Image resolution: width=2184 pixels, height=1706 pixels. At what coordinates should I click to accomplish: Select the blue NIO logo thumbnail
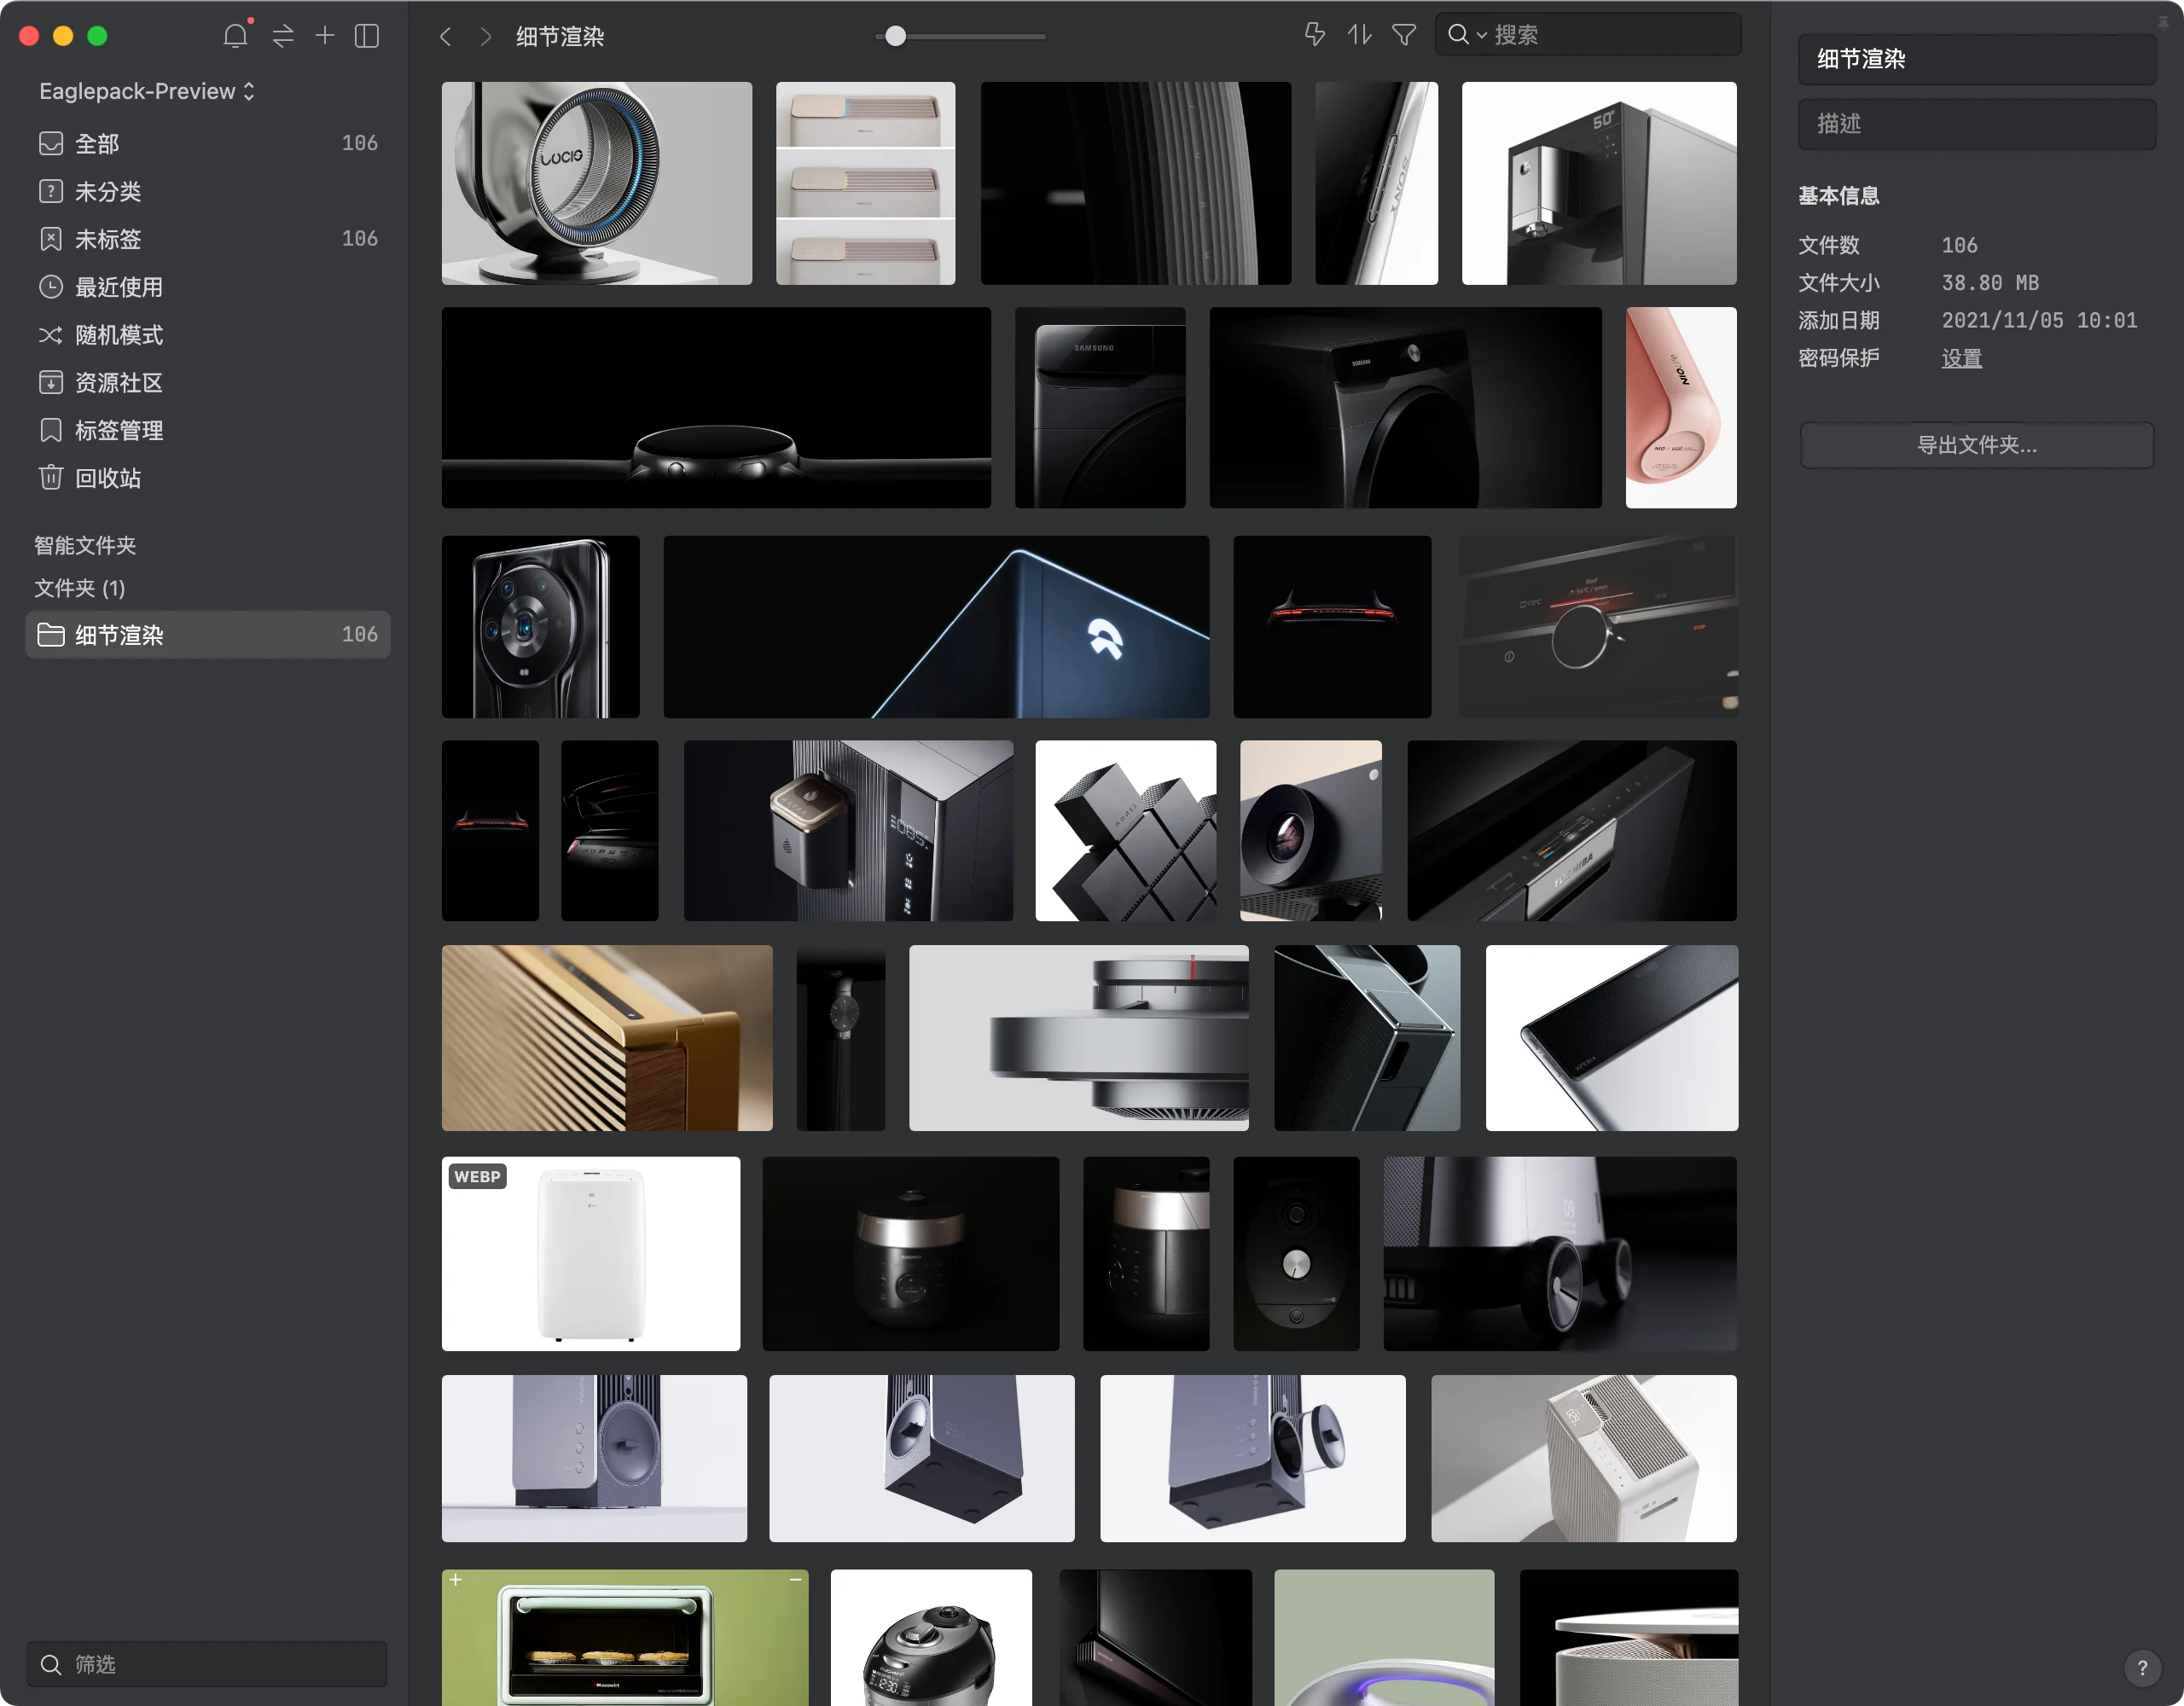tap(937, 627)
